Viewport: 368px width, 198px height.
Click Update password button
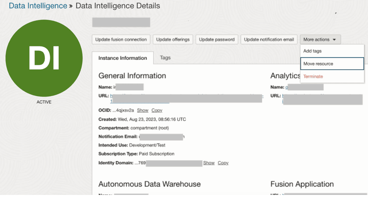tap(217, 40)
